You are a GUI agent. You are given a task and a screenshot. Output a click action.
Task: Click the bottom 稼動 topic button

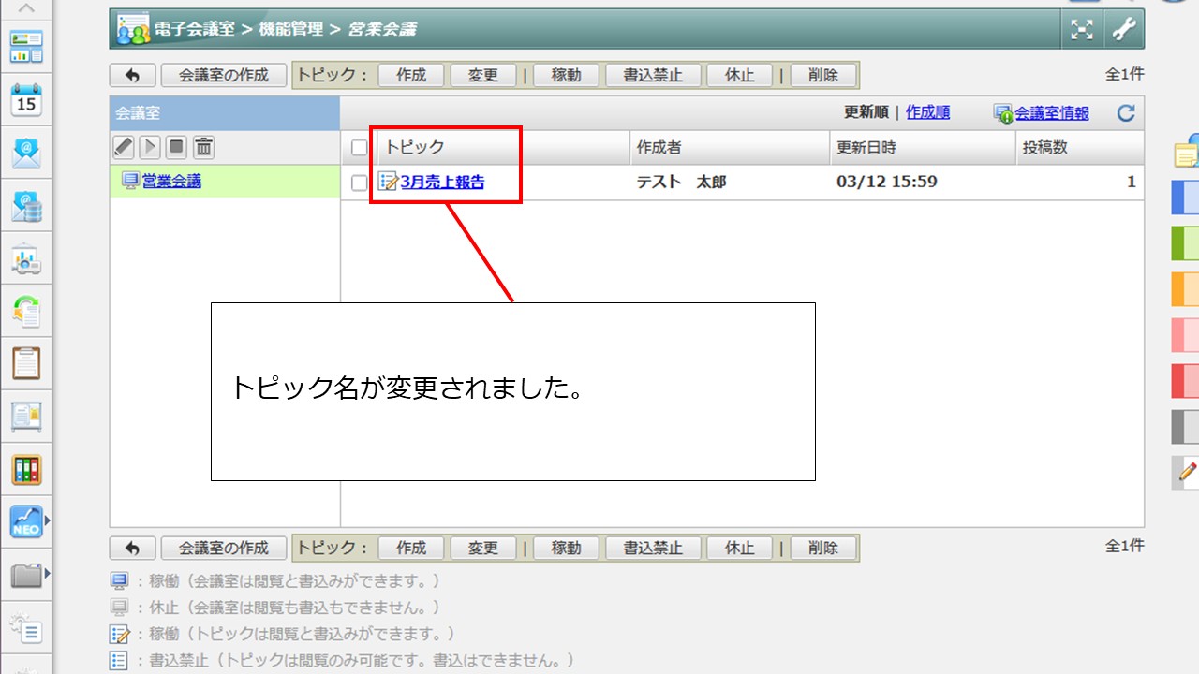(566, 548)
